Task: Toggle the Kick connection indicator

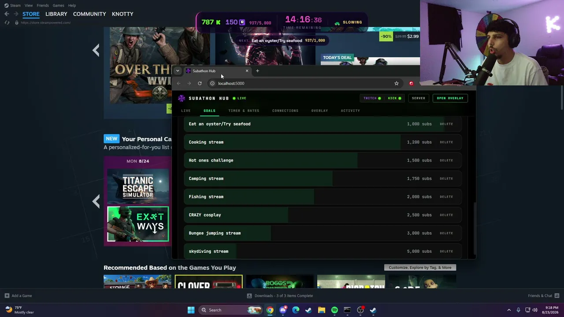Action: pyautogui.click(x=394, y=98)
